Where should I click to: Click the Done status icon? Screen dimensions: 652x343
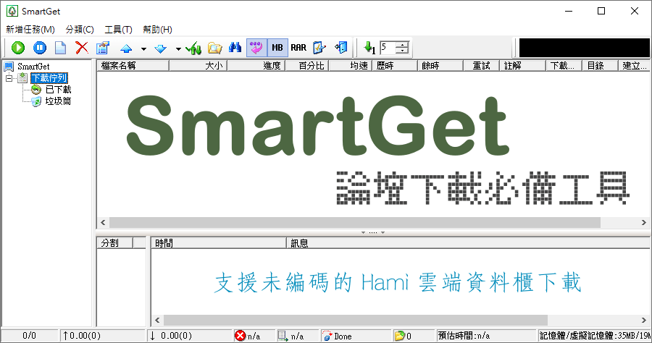click(327, 336)
